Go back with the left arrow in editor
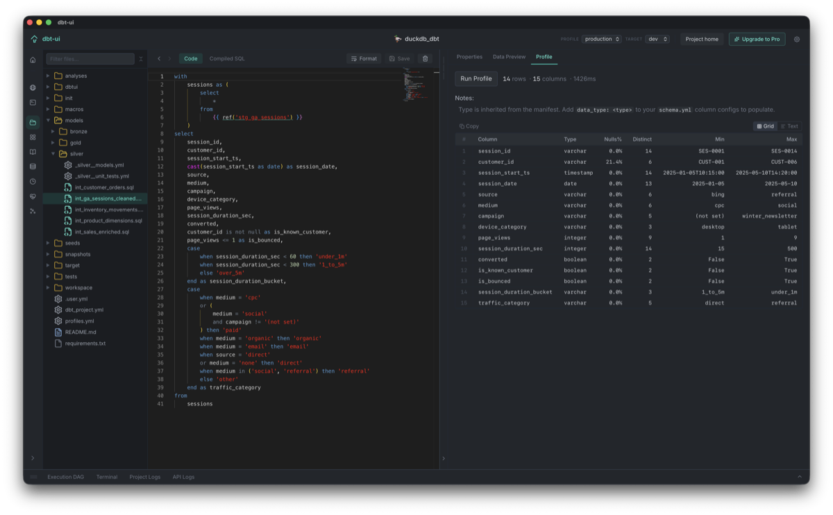This screenshot has width=833, height=515. point(159,59)
